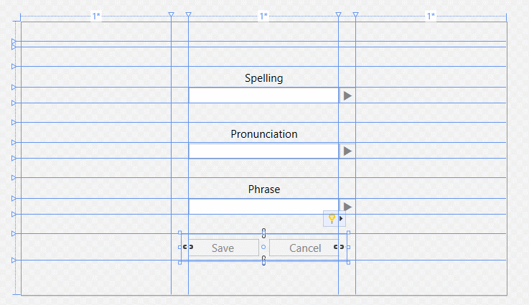Open the last column's 1* size label
This screenshot has width=529, height=305.
[431, 16]
